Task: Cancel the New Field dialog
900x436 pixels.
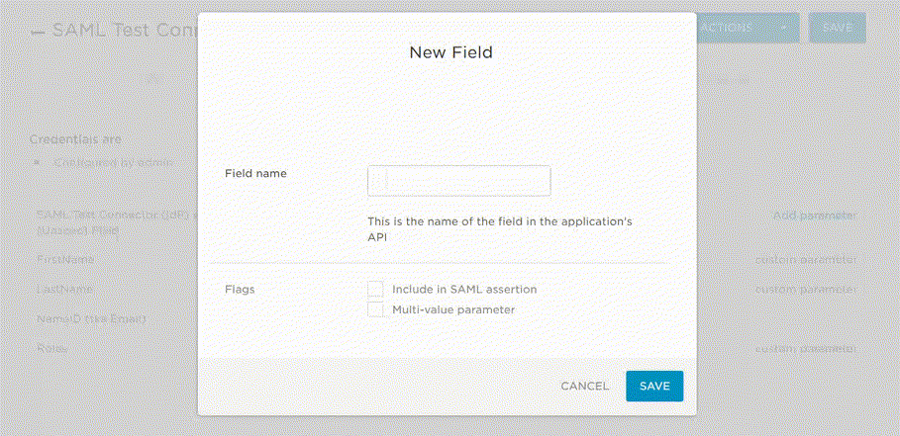Action: point(585,387)
